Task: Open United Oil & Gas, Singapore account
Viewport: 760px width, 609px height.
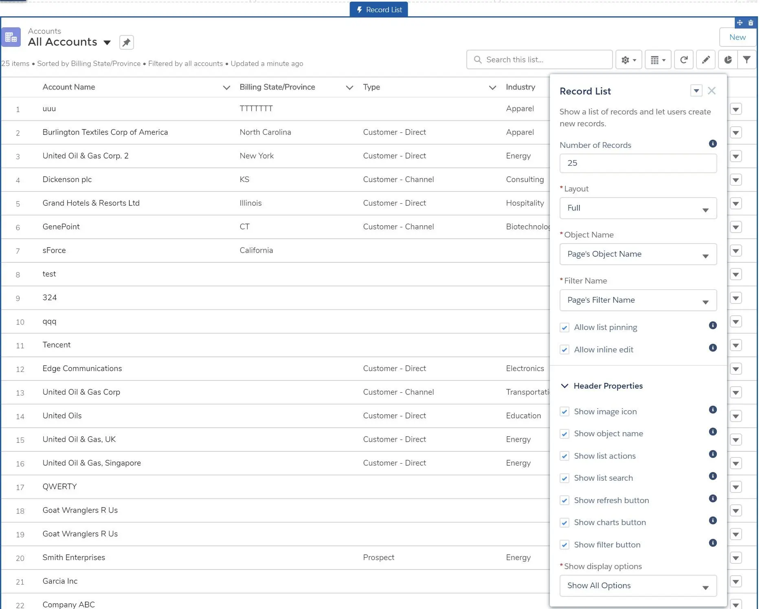Action: (92, 463)
